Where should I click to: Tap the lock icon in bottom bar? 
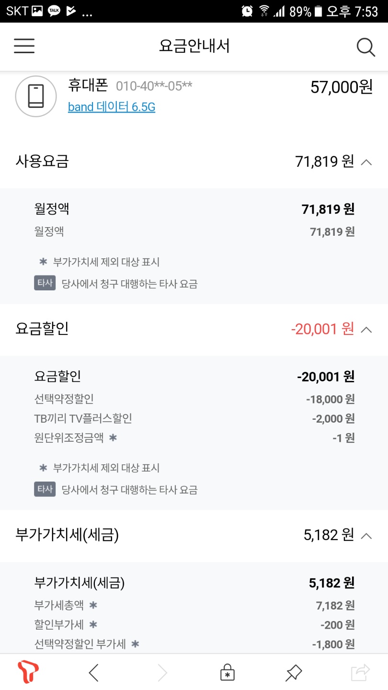tap(227, 673)
